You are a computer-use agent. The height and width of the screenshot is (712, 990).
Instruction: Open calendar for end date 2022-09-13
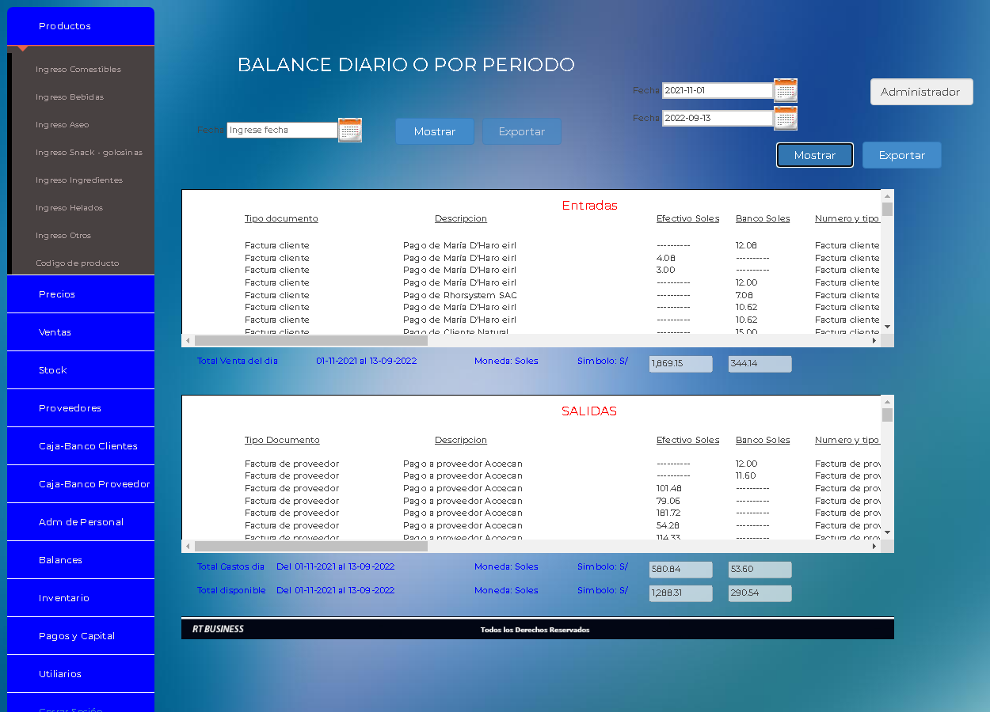[x=785, y=119]
